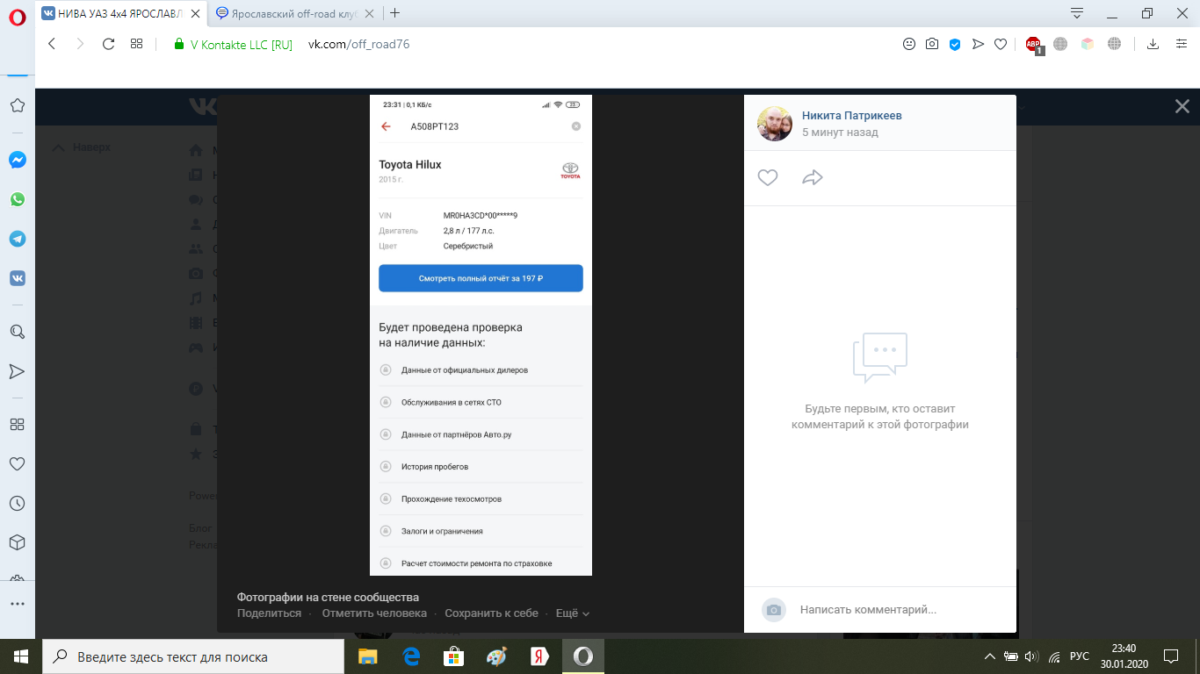The image size is (1200, 674).
Task: Open Microsoft Store from taskbar
Action: pos(453,656)
